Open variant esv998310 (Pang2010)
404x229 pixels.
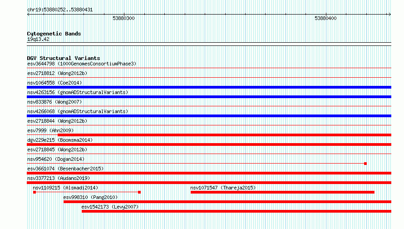click(x=90, y=197)
